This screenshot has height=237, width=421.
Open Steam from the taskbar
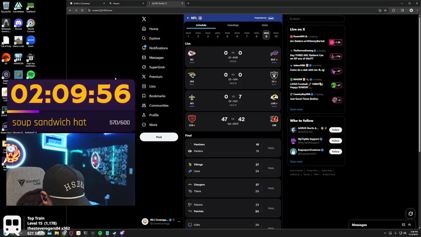[x=114, y=233]
